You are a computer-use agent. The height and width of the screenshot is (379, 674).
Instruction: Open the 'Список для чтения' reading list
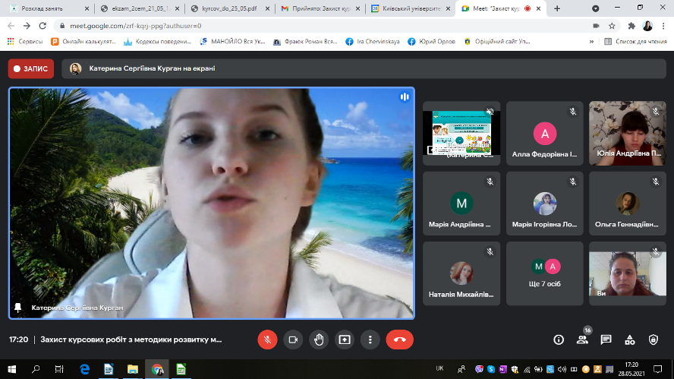coord(635,41)
